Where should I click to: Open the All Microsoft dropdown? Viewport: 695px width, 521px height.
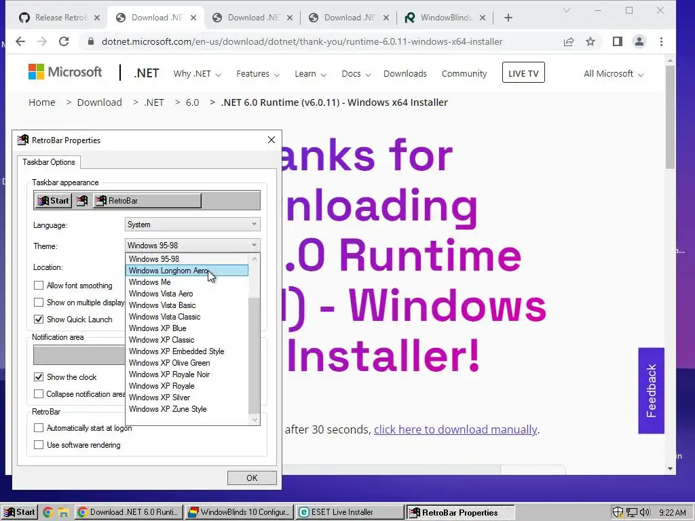[x=614, y=73]
